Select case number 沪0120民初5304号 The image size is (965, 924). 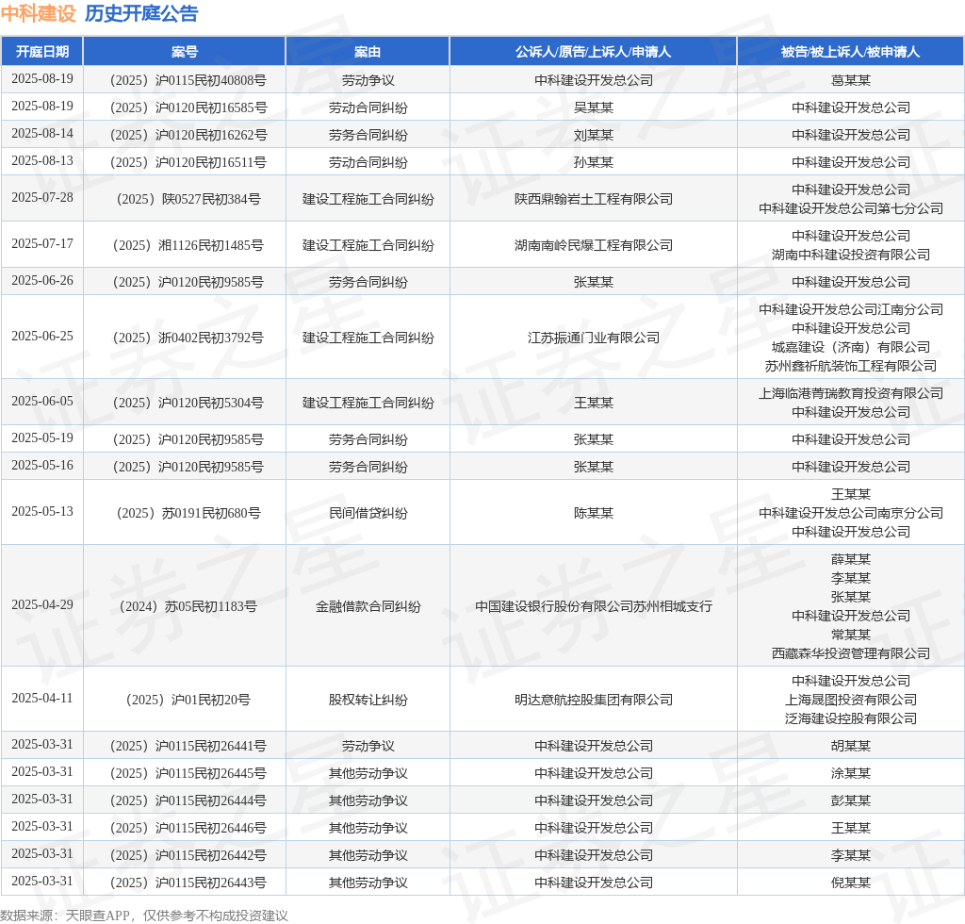coord(188,403)
